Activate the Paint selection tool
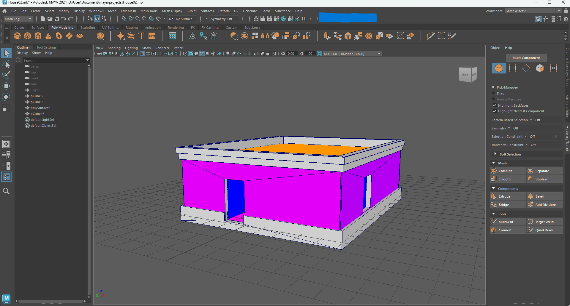Image resolution: width=570 pixels, height=306 pixels. coord(6,75)
